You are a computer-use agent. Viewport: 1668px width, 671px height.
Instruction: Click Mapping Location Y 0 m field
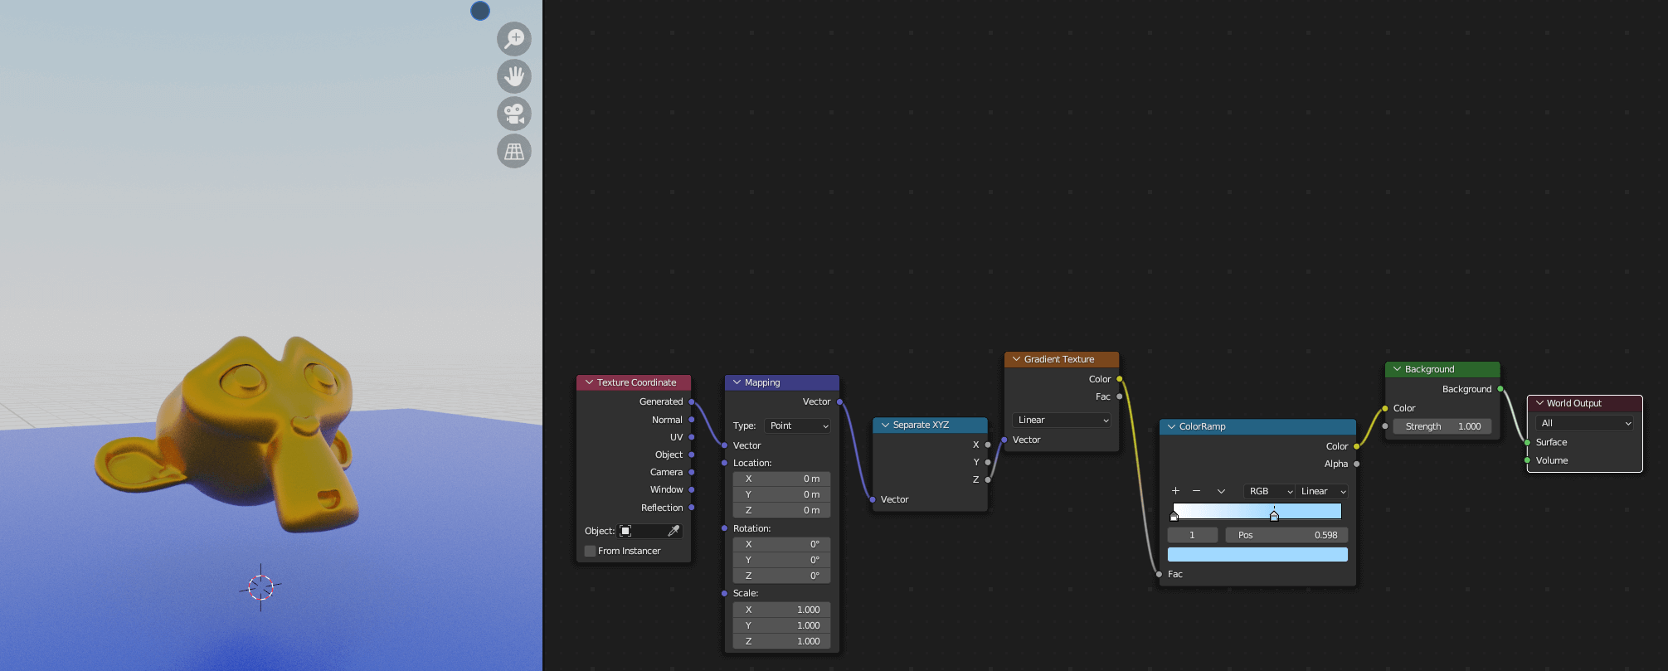click(x=781, y=494)
